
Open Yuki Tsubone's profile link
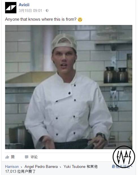pos(74,166)
